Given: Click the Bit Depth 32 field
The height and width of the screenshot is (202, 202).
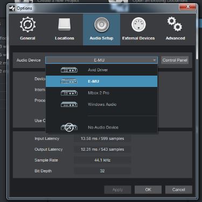Looking at the screenshot, I should 102,171.
